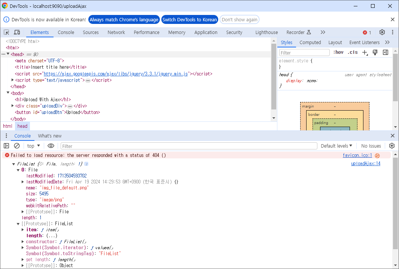The height and width of the screenshot is (269, 399).
Task: Click Switch DevTools to Korean button
Action: [189, 19]
